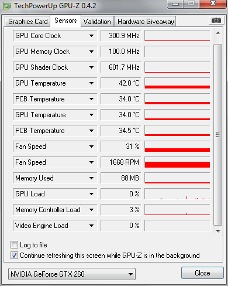Click the scrollbar up arrow
Viewport: 228px width, 286px height.
(x=218, y=33)
